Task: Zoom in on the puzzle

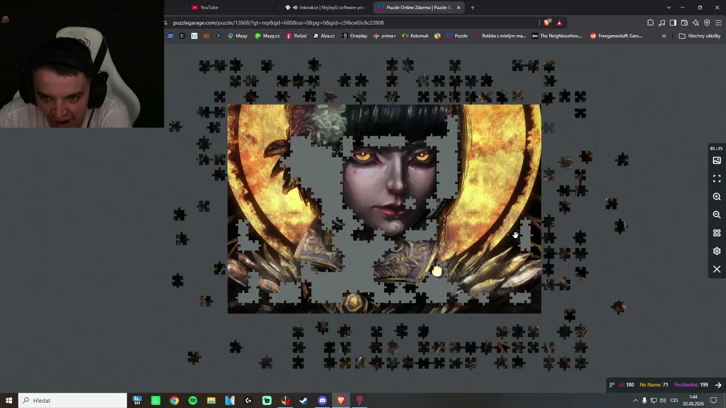Action: (x=717, y=197)
